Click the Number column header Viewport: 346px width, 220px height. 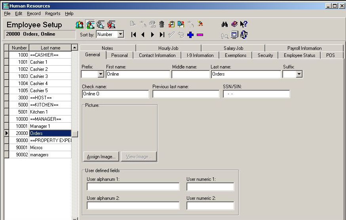pos(19,47)
